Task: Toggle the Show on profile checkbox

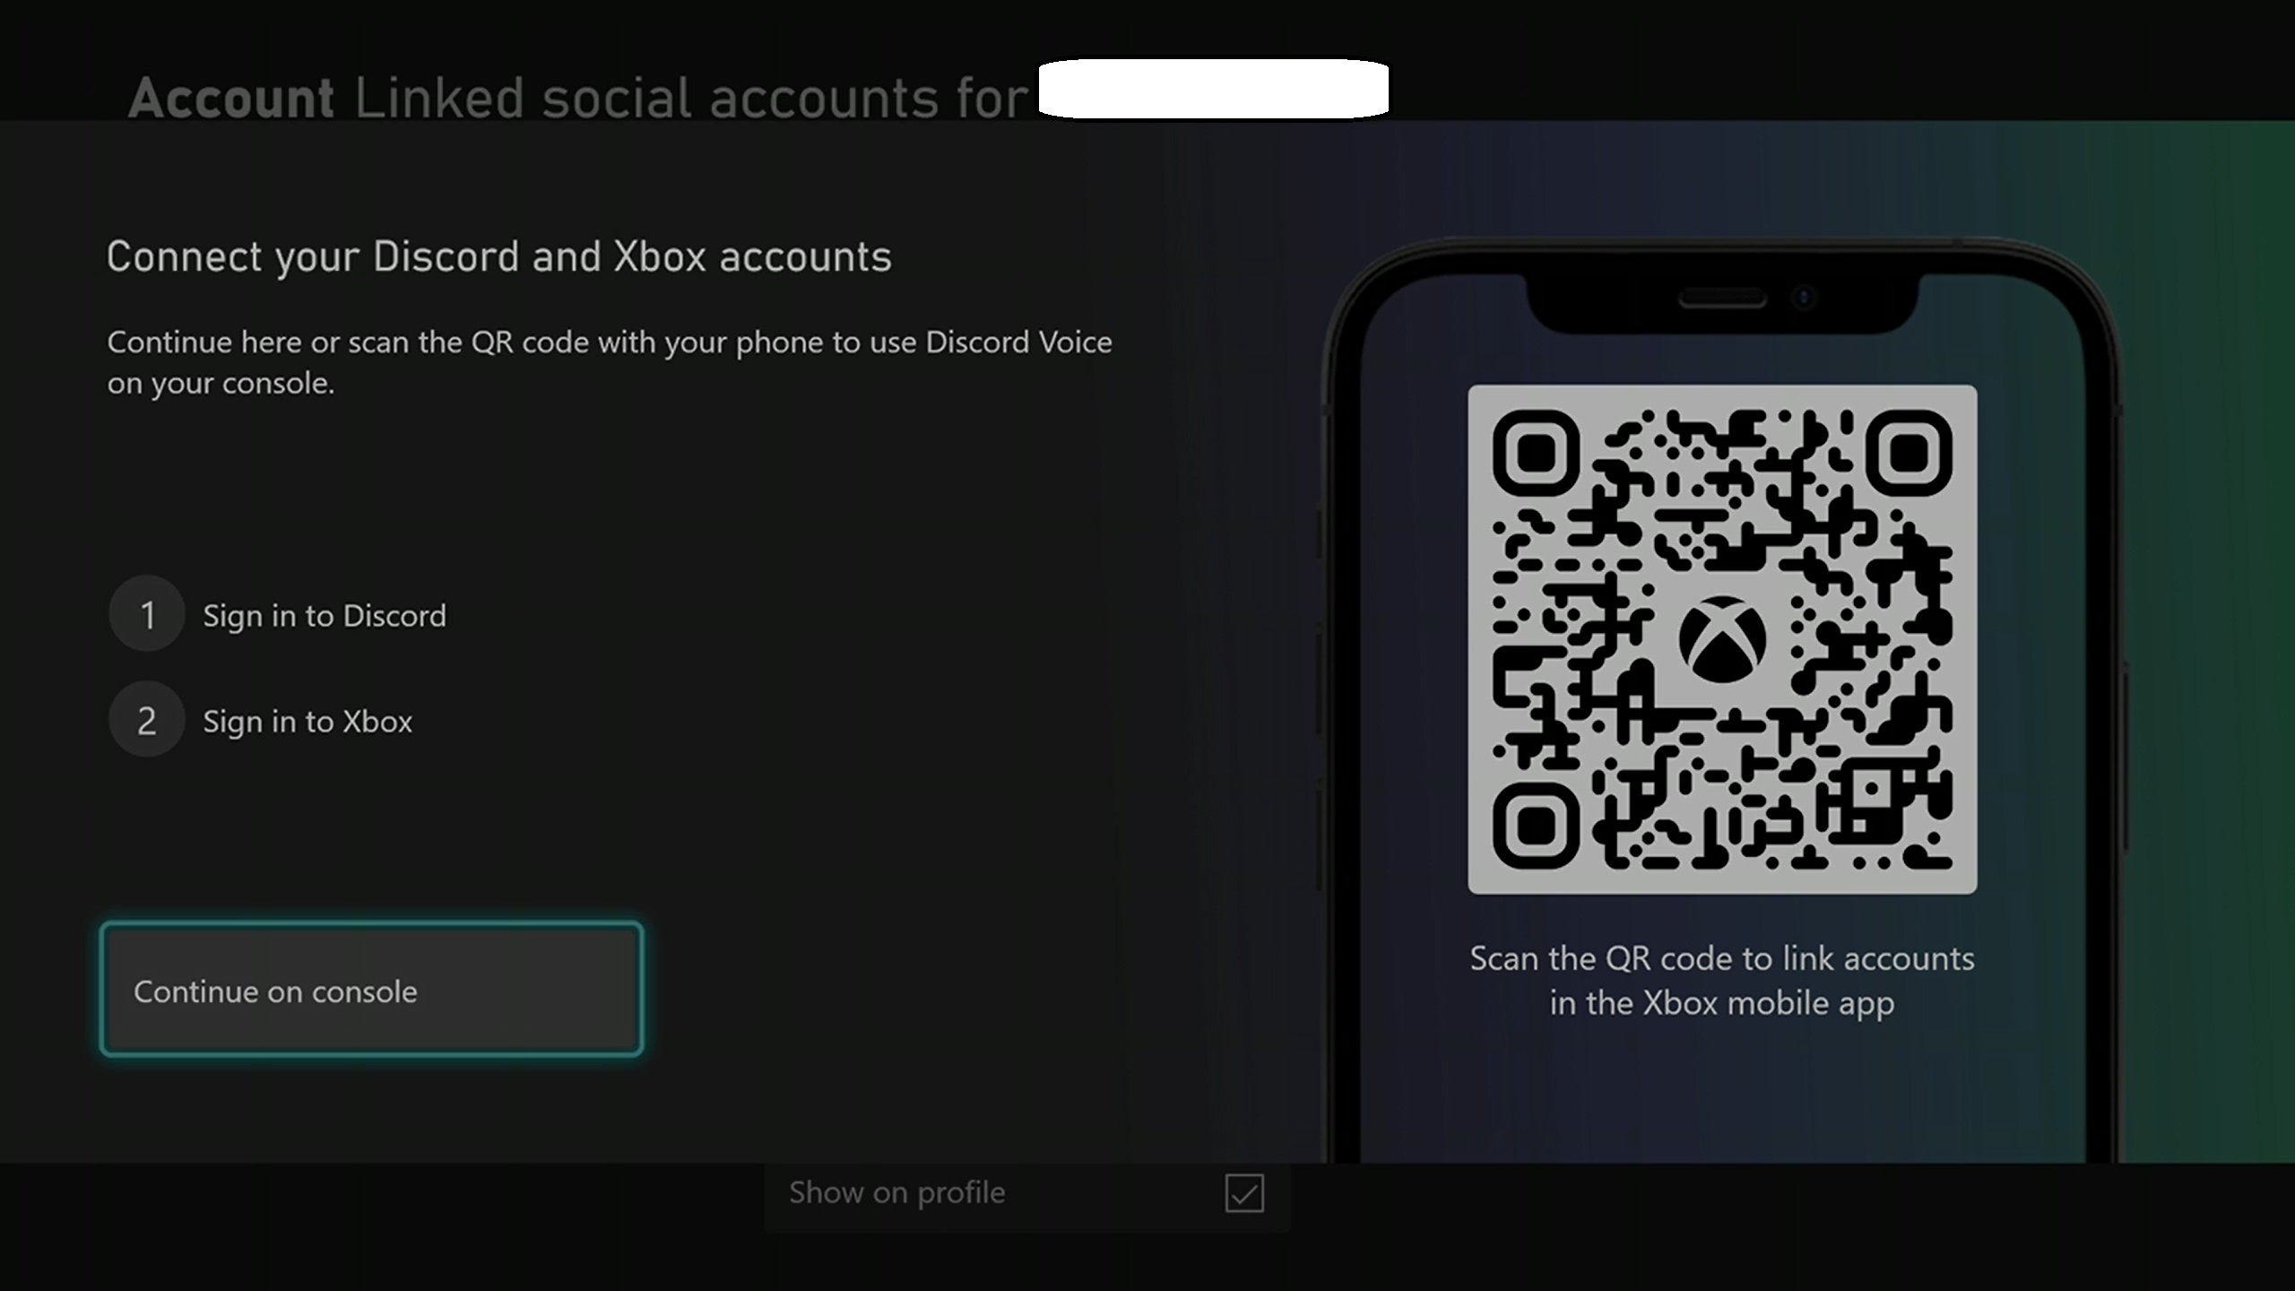Action: (x=1247, y=1190)
